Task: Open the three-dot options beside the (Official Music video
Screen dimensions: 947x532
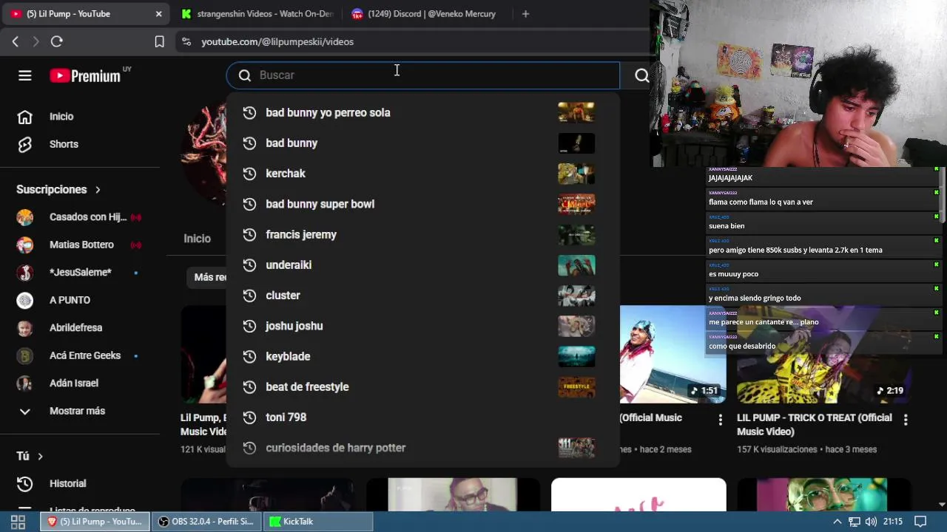Action: click(x=720, y=420)
